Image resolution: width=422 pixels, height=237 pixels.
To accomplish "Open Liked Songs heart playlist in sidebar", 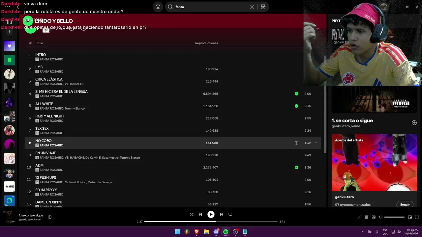I will click(9, 46).
